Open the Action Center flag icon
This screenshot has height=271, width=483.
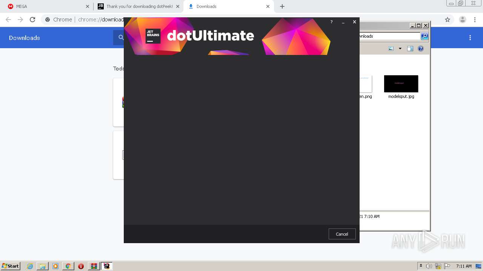point(447,266)
